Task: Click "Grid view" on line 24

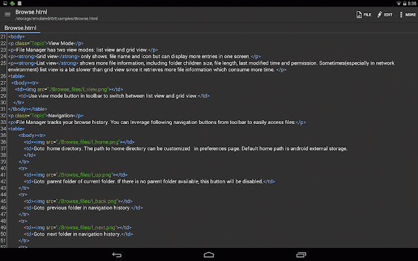Action: pyautogui.click(x=47, y=57)
